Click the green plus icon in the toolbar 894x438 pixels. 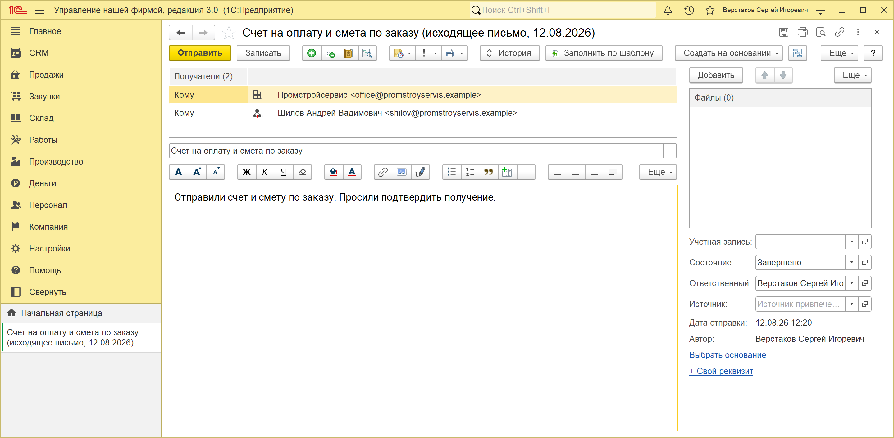pos(311,53)
